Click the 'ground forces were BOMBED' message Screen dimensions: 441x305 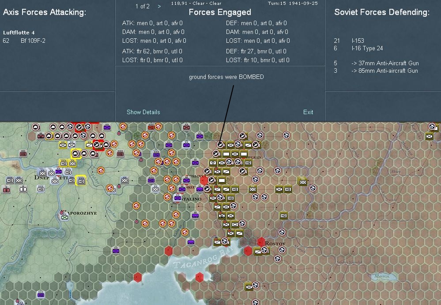[226, 77]
